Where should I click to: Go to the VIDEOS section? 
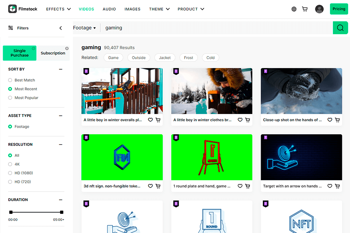click(86, 9)
